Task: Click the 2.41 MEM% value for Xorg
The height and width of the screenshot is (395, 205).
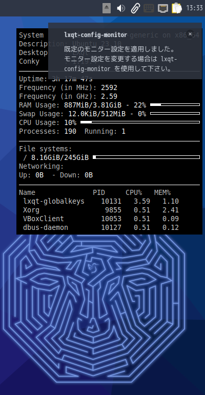Action: pos(171,210)
